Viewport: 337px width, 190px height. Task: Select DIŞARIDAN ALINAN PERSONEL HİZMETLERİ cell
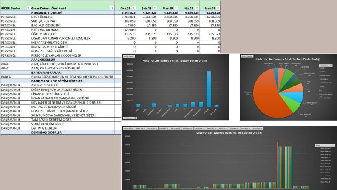[x=73, y=38]
